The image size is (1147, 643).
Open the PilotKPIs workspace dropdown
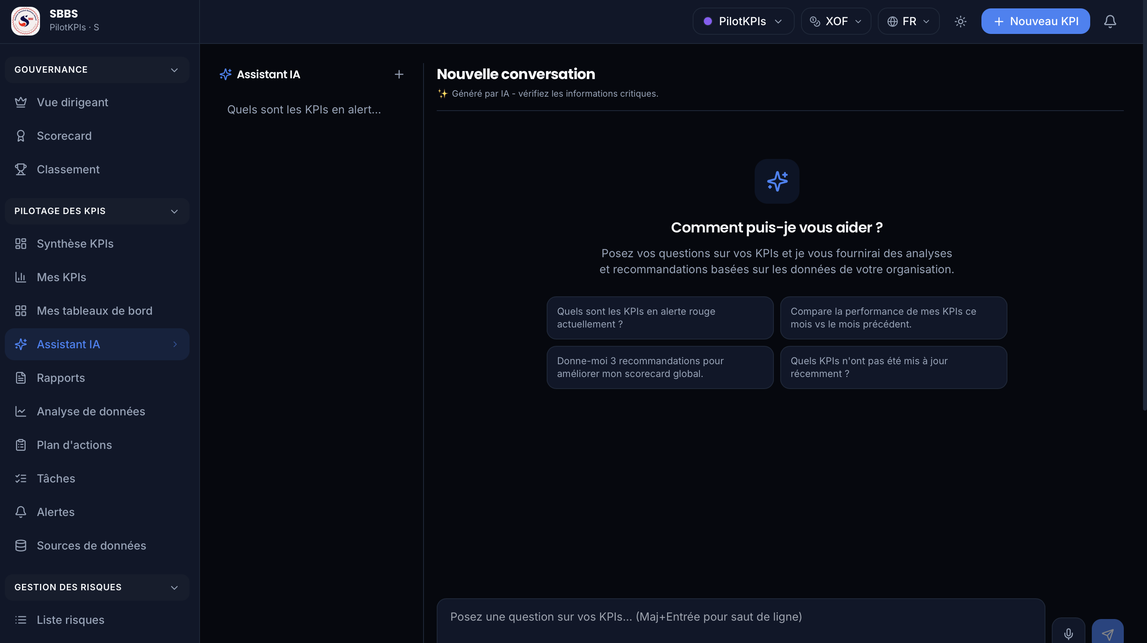click(743, 21)
